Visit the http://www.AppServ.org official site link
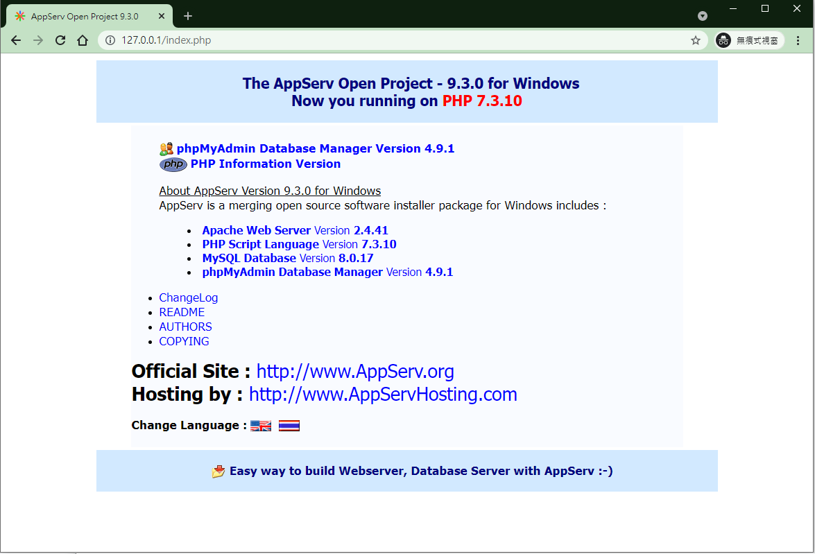 click(355, 372)
